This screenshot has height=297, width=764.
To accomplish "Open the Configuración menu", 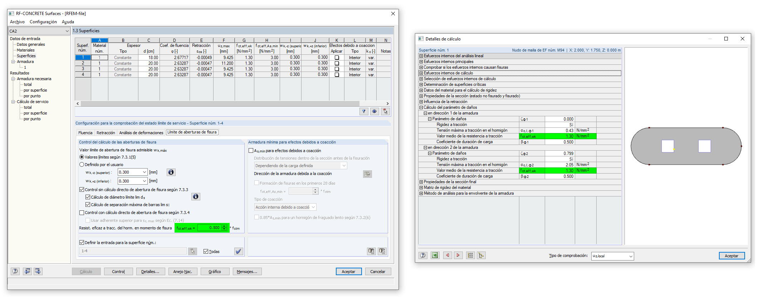I will [x=43, y=22].
